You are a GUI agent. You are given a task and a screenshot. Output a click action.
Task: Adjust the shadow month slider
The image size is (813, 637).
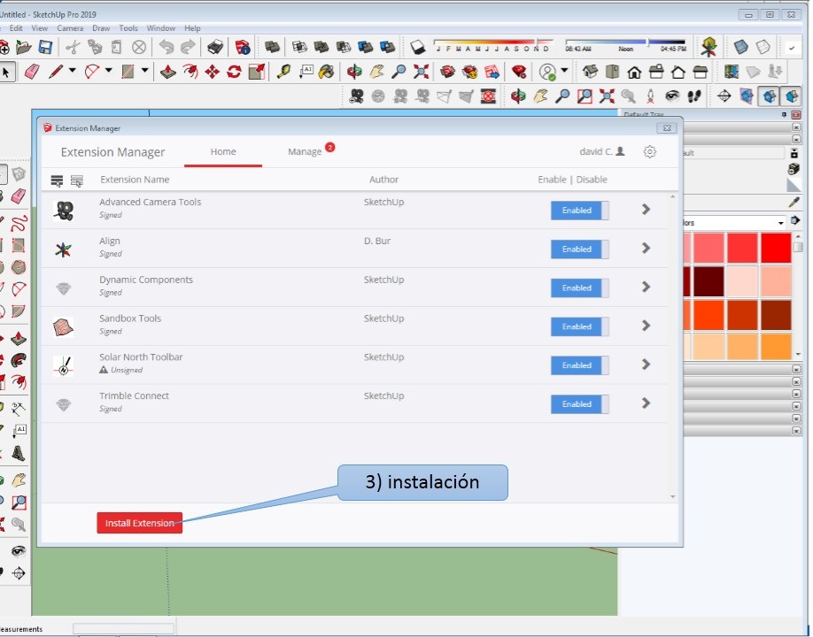tap(492, 44)
